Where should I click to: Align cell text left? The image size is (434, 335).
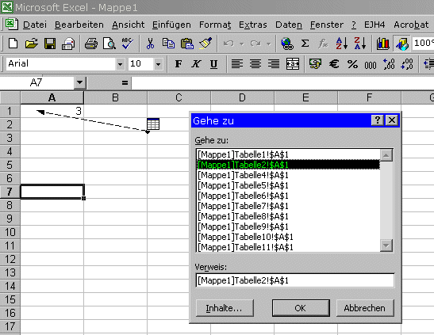pos(237,64)
